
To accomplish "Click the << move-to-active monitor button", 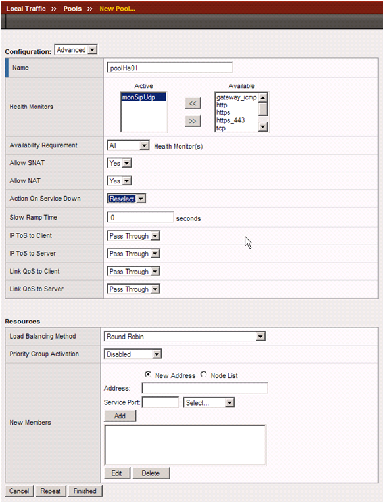I will point(193,103).
